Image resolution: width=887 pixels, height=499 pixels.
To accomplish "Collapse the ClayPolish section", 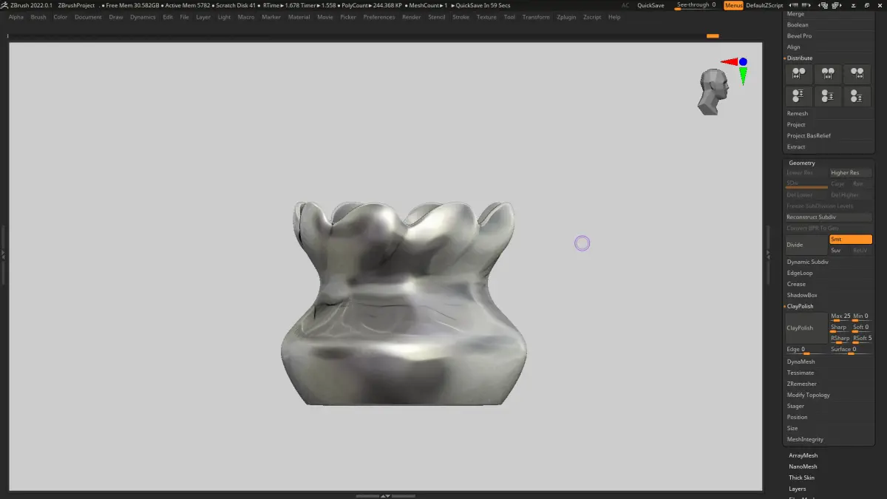I will click(800, 306).
